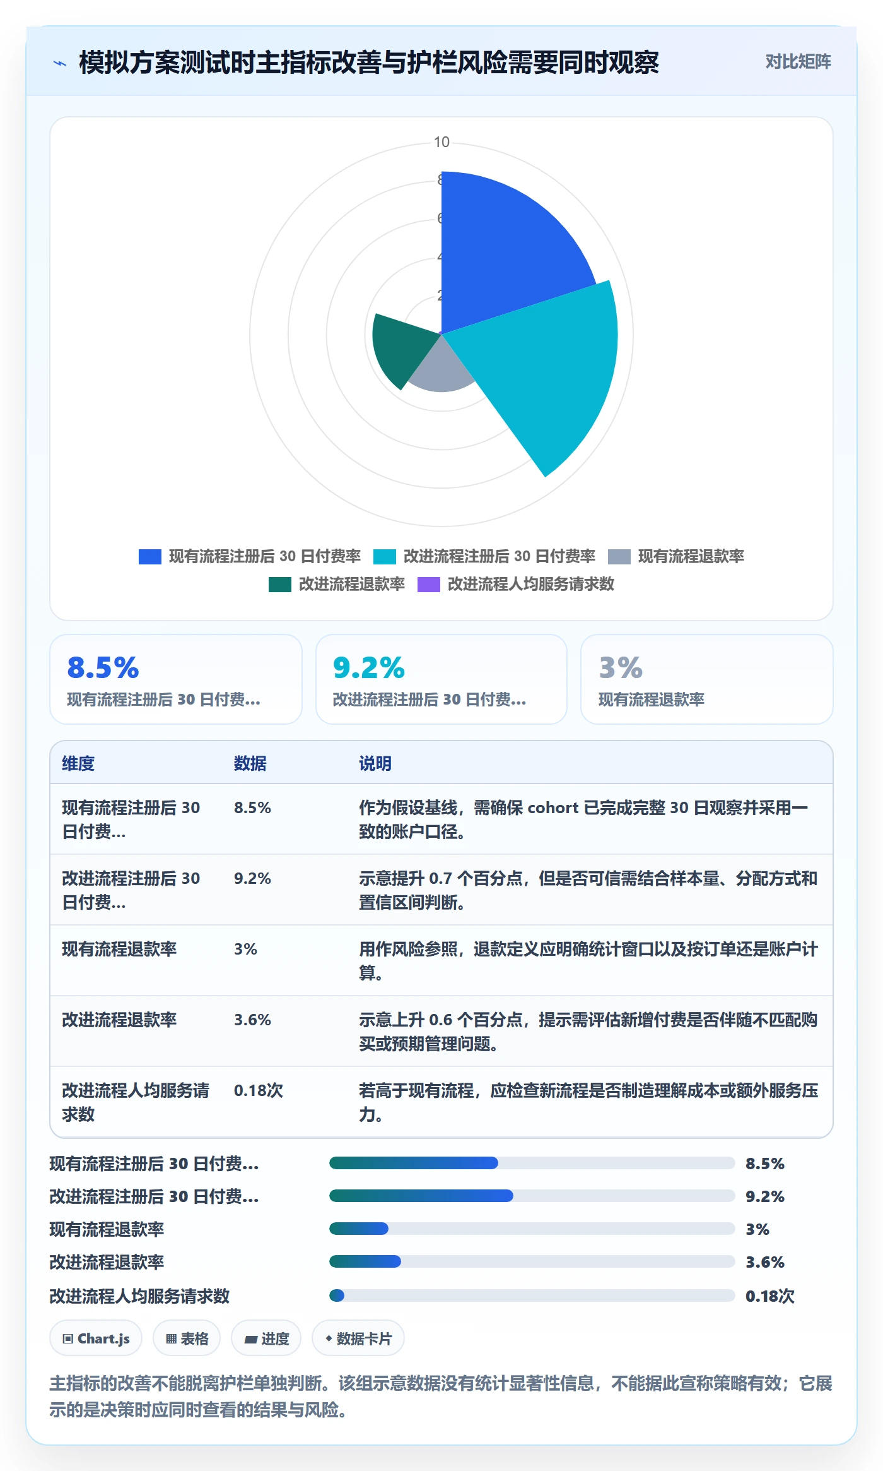Click the axis label 10 on the chart
This screenshot has width=883, height=1471.
click(441, 142)
